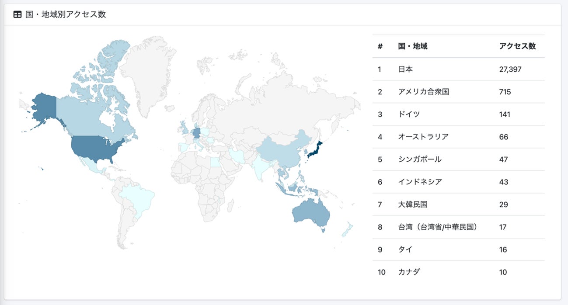Select the カナダ table row

[458, 272]
